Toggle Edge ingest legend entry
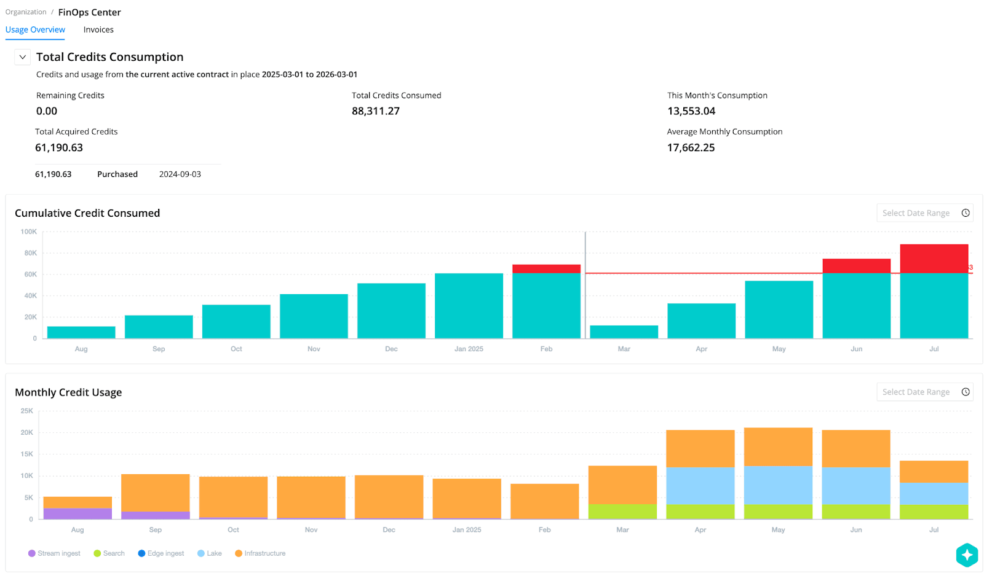 click(165, 553)
